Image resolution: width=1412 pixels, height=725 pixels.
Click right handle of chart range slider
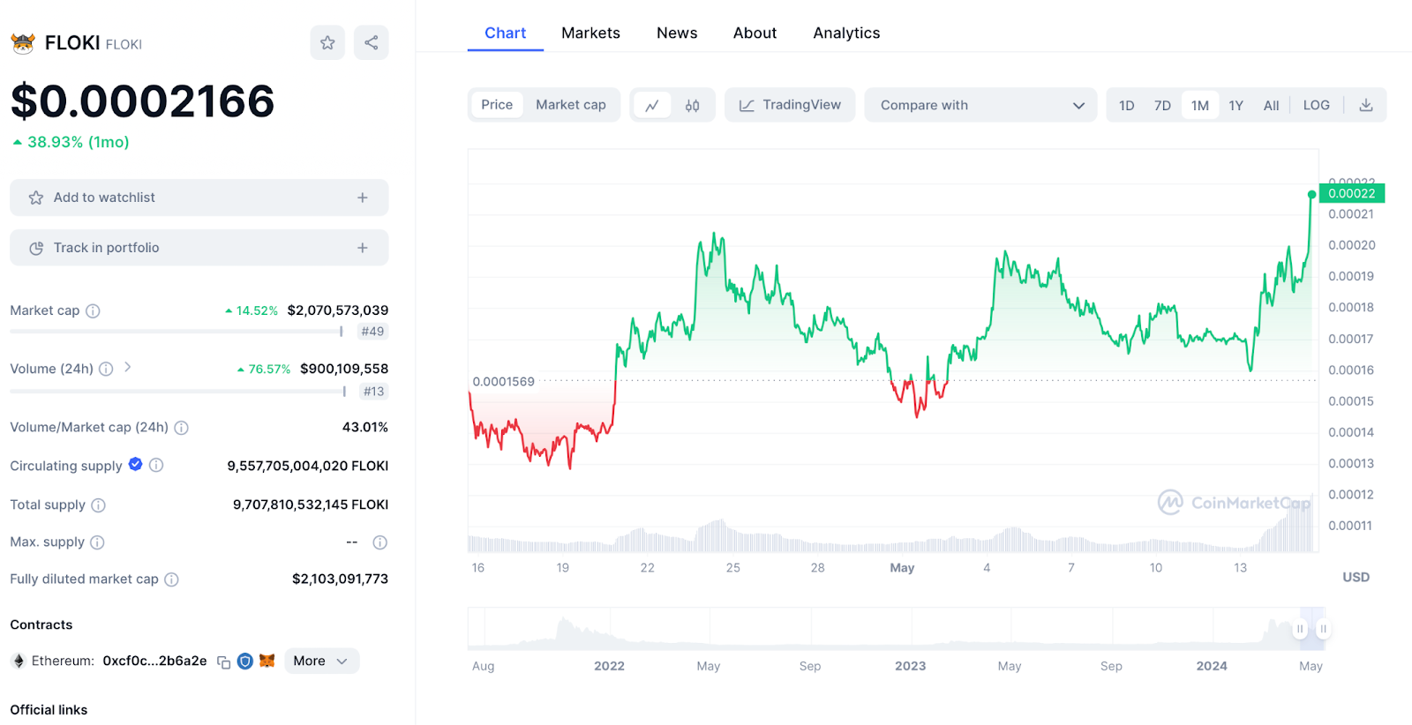1323,629
